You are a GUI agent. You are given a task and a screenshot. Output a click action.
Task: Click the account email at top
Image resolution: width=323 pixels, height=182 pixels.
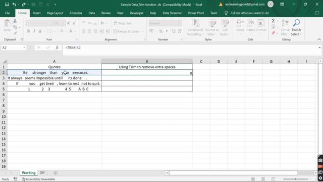click(x=245, y=5)
